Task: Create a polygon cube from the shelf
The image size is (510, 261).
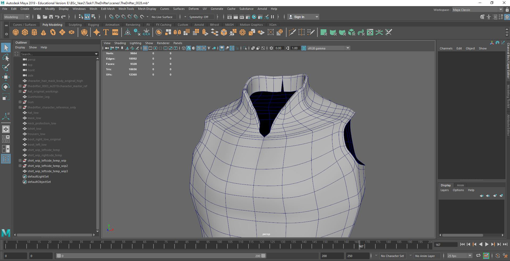Action: [25, 32]
